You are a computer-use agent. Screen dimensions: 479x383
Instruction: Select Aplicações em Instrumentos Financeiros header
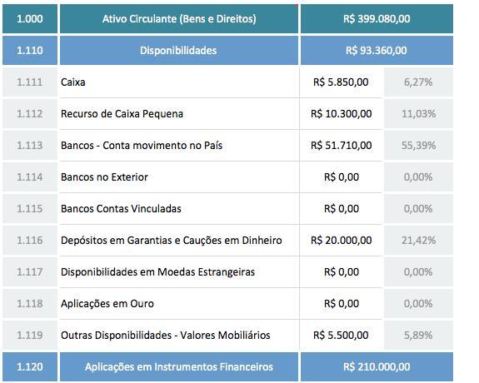click(x=179, y=367)
